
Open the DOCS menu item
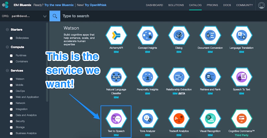227,5
